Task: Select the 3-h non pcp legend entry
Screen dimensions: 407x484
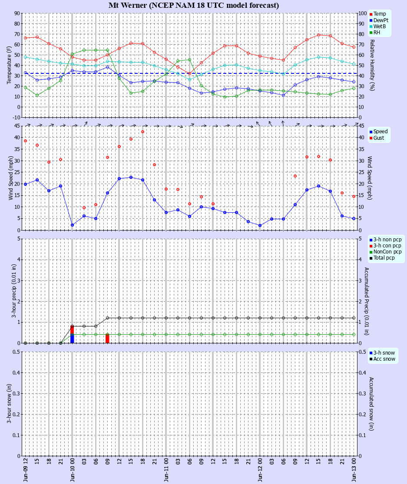Action: coord(385,240)
